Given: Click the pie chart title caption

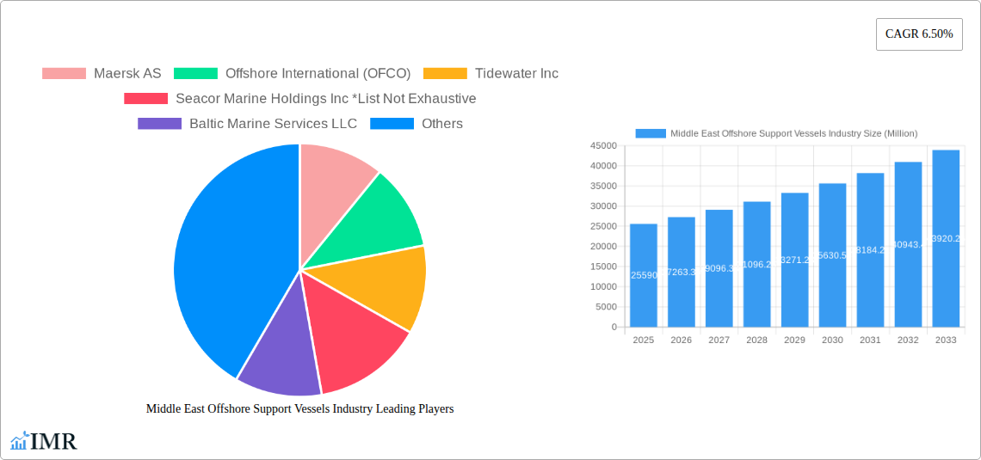Looking at the screenshot, I should coord(299,408).
